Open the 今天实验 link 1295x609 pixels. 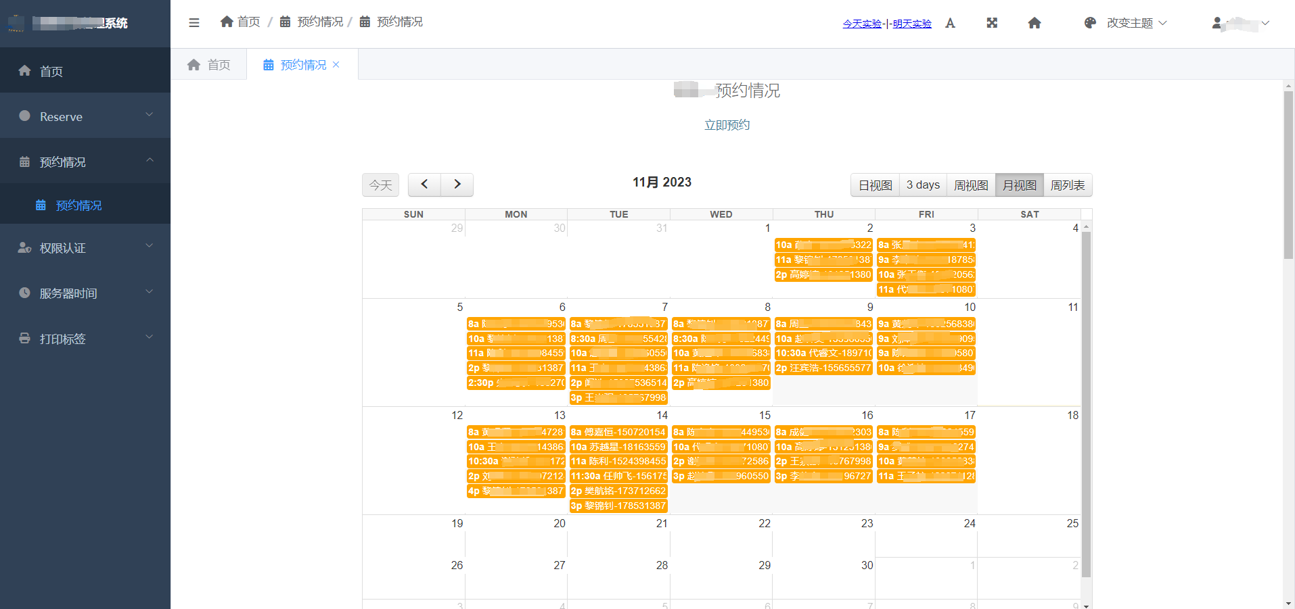[x=862, y=24]
